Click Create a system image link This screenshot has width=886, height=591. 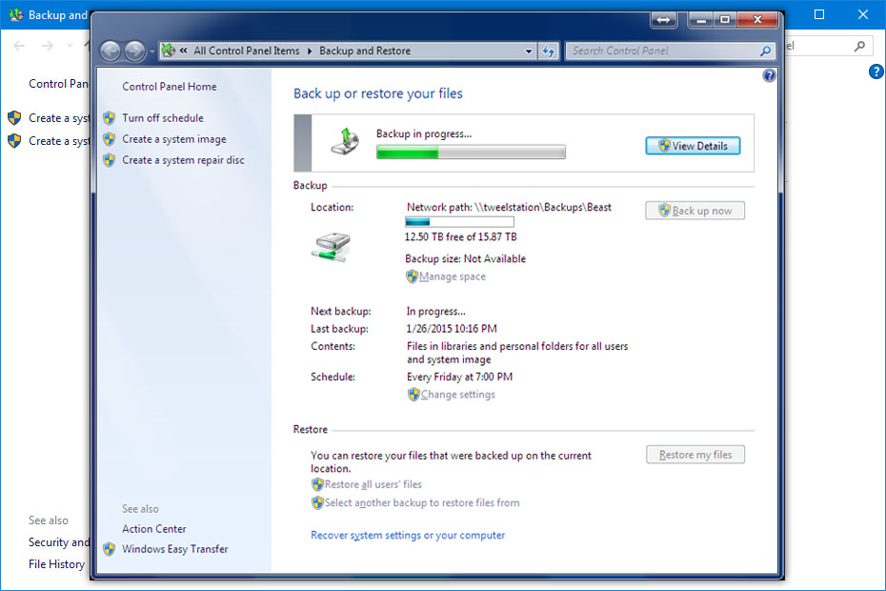point(174,139)
